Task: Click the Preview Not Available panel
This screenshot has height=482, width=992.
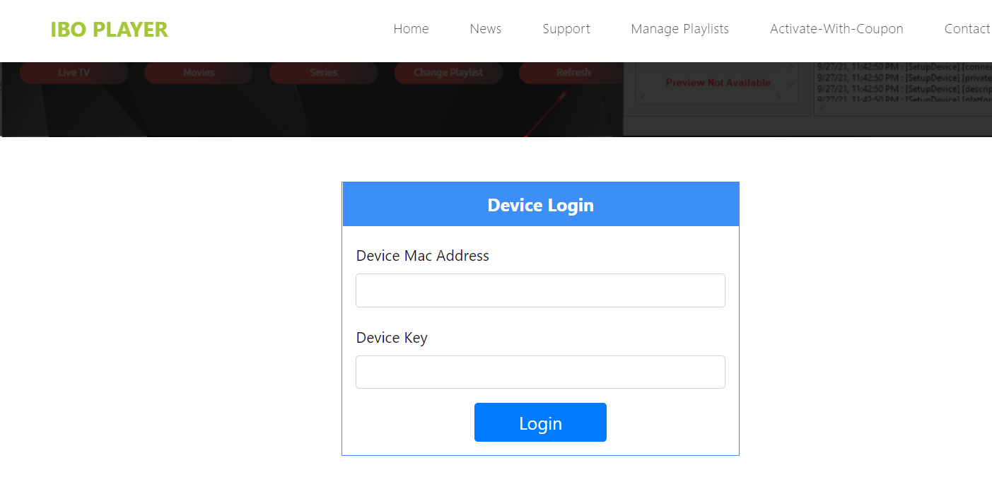Action: pyautogui.click(x=718, y=83)
